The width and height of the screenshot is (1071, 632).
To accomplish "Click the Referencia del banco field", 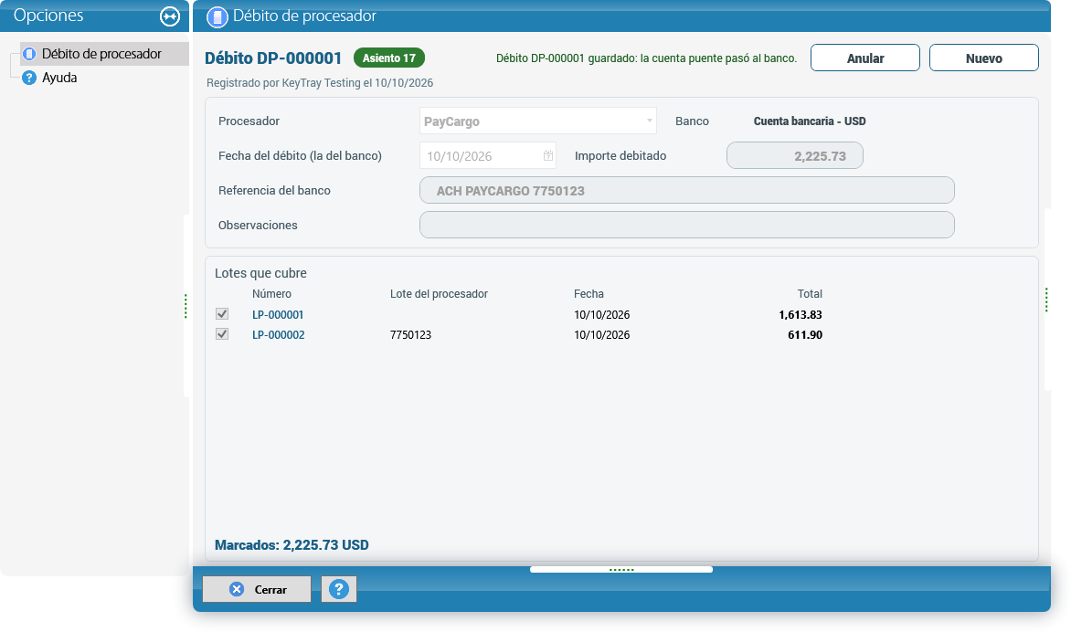I will point(687,190).
